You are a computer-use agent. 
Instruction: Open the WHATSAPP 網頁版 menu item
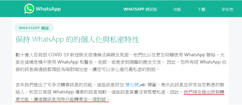(x=140, y=9)
